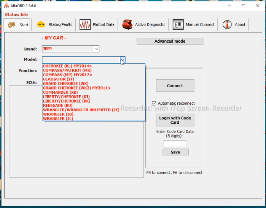Screen dimensions: 266x208
Task: Click the Code Card Data input field
Action: click(175, 144)
